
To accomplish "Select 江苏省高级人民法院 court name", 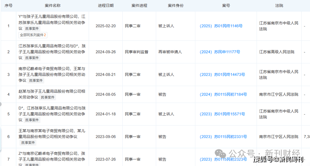I will [x=276, y=52].
